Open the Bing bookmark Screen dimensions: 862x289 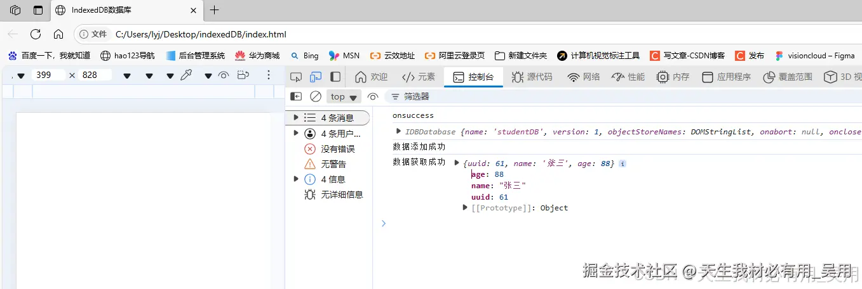pyautogui.click(x=304, y=56)
